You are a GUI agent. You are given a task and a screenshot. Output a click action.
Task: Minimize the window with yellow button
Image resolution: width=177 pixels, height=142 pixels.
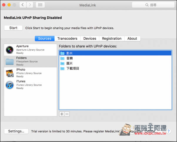pos(9,5)
